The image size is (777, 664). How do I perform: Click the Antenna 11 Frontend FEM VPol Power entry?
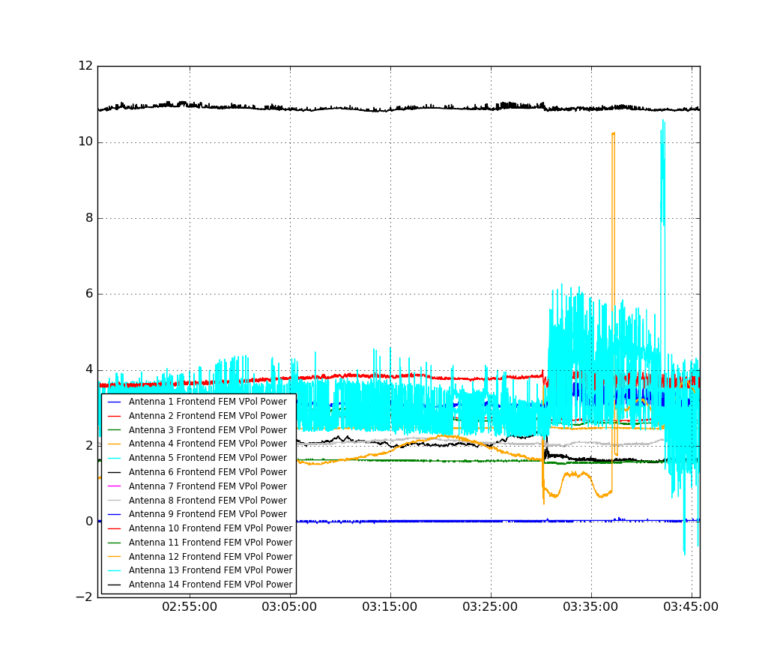[200, 543]
